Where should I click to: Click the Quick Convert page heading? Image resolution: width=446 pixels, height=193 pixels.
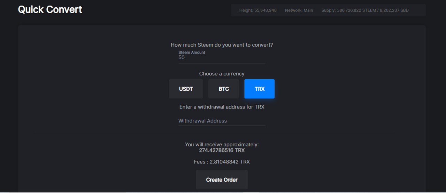point(50,9)
